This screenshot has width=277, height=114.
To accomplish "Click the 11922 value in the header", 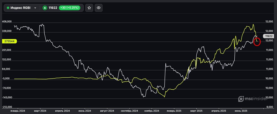I will [53, 8].
